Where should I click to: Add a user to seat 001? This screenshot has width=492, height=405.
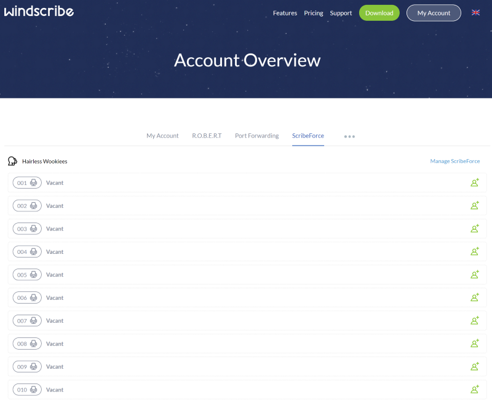pos(475,183)
